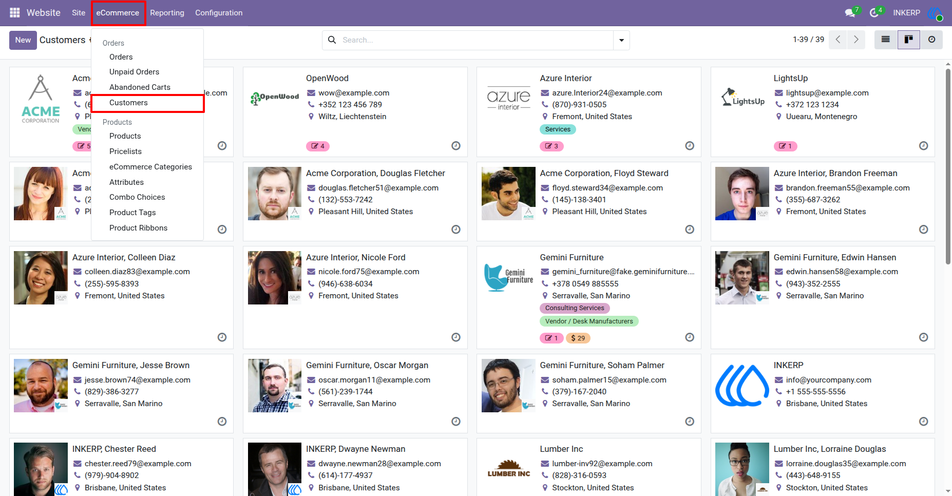Click the INKERP user avatar icon
The width and height of the screenshot is (952, 496).
pos(935,13)
